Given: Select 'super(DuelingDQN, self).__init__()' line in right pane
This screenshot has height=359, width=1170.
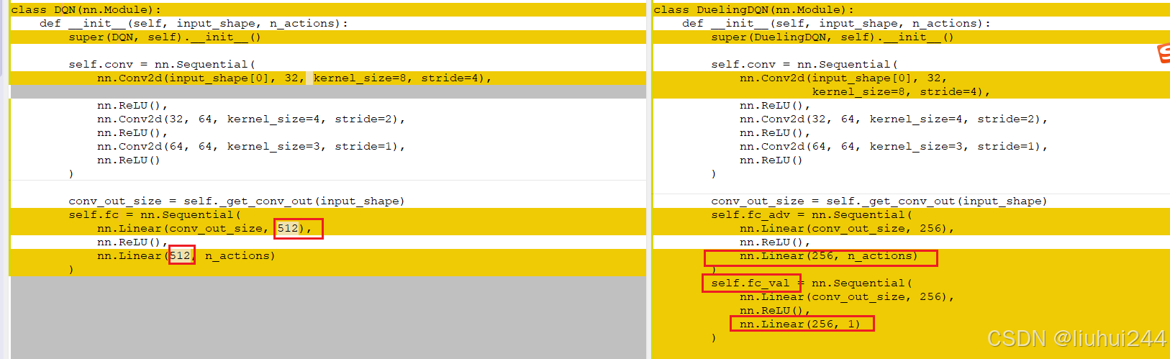Looking at the screenshot, I should point(833,37).
